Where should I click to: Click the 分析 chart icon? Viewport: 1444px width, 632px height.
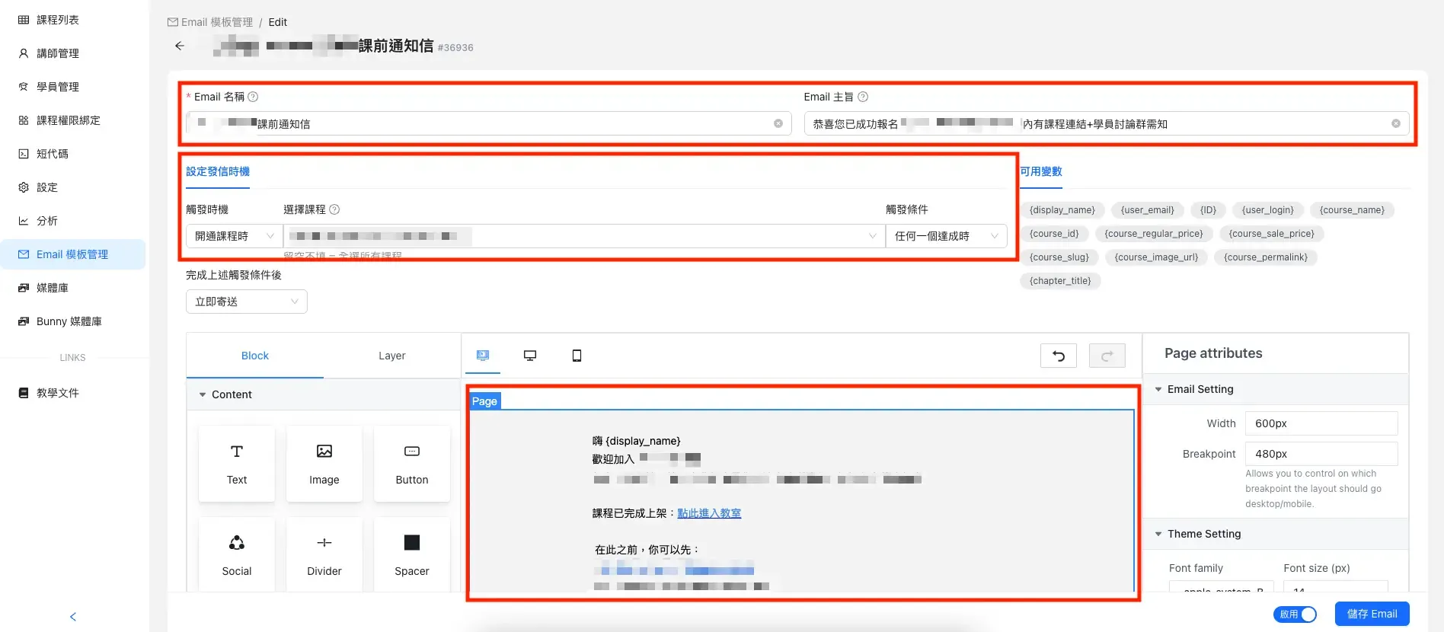[x=24, y=221]
